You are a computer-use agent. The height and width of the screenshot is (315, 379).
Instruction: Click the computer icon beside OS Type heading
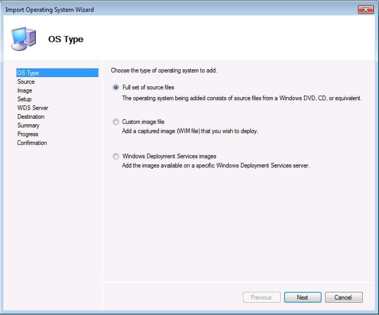click(x=24, y=39)
